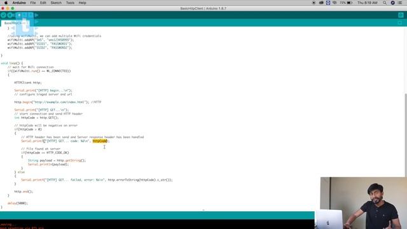The image size is (407, 229).
Task: Click the screen recording circle status icon
Action: click(x=314, y=3)
